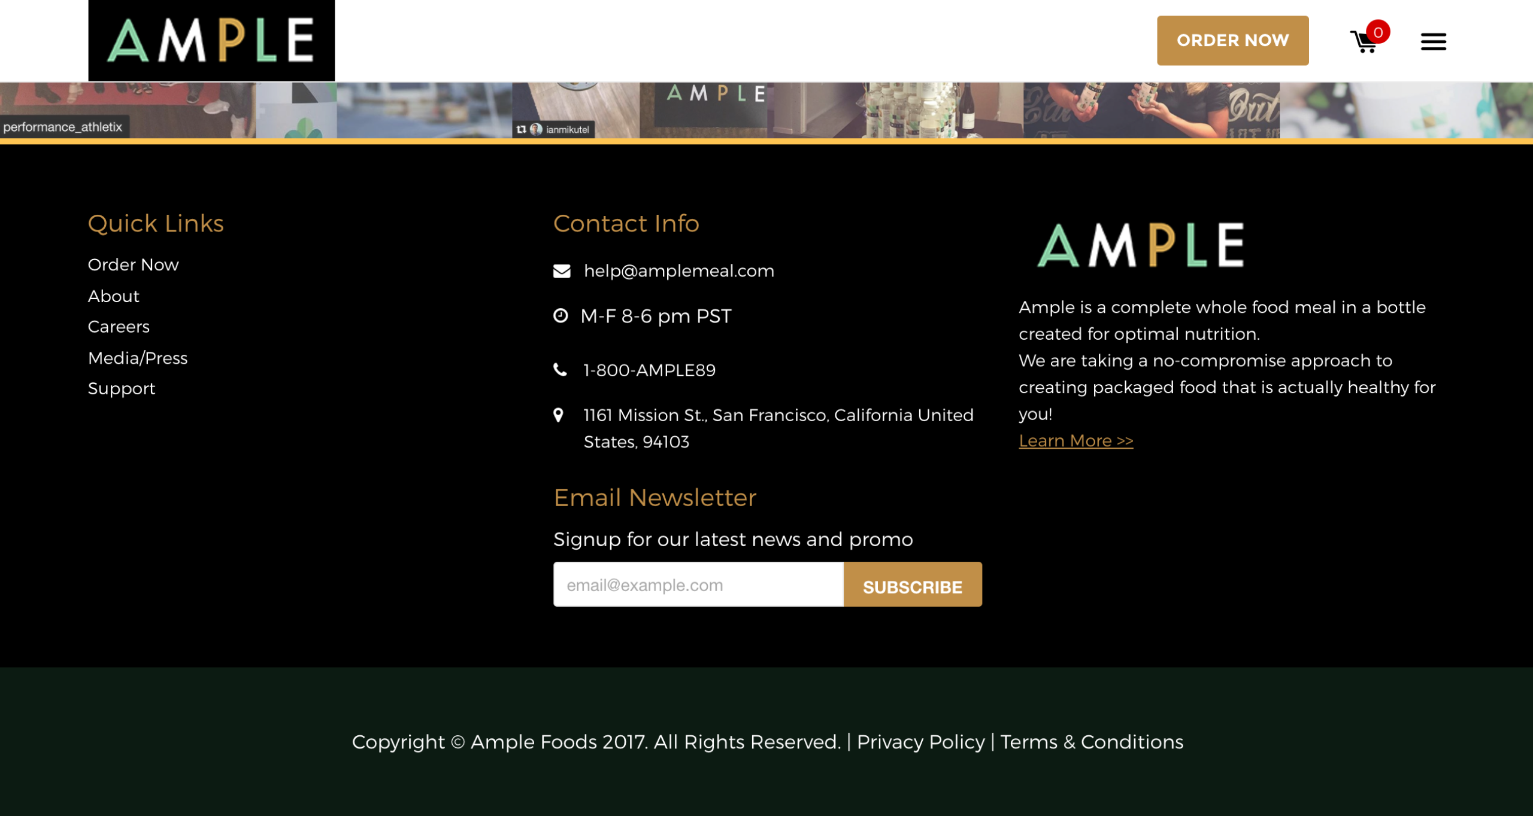Click the clock hours icon
1533x816 pixels.
pos(560,315)
